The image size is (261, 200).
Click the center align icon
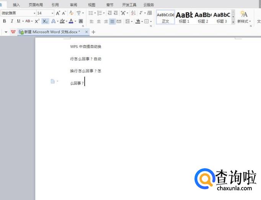tap(99, 21)
